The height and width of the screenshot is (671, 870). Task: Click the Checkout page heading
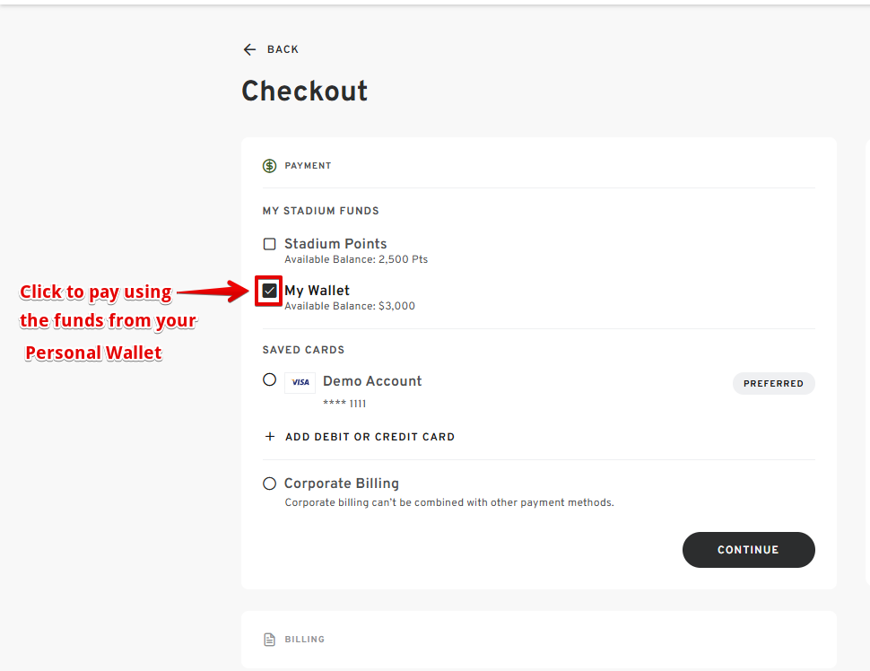(304, 91)
